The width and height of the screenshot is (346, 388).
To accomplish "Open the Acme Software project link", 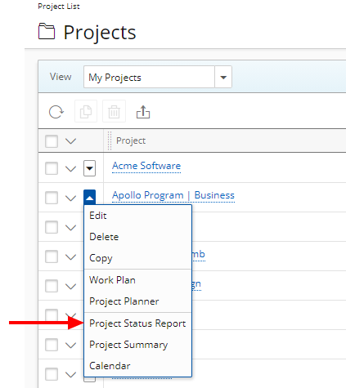I will pos(146,166).
